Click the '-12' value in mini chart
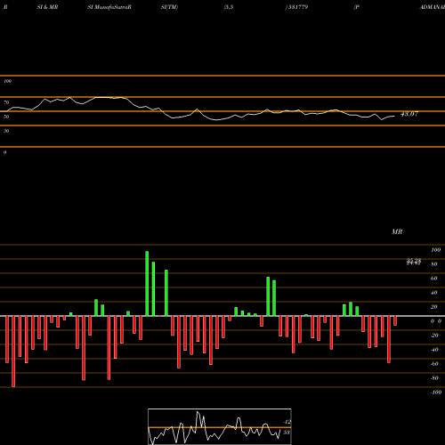445x445 pixels. (287, 422)
